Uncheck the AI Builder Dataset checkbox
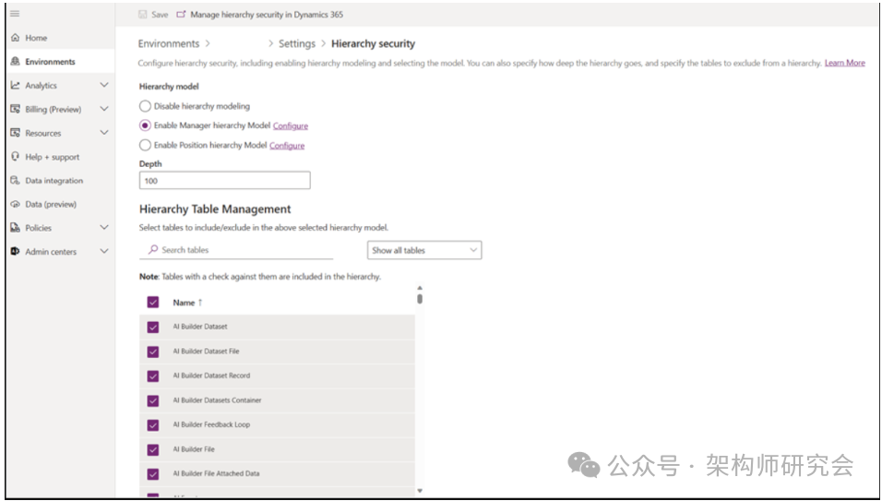This screenshot has width=882, height=501. click(x=153, y=327)
